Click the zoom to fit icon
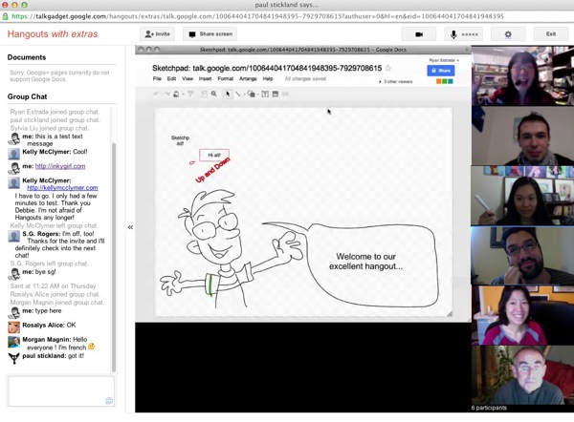This screenshot has height=422, width=574. 204,95
